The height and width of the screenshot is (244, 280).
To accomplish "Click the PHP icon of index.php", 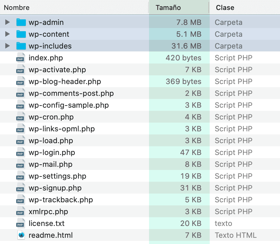I will [20, 58].
